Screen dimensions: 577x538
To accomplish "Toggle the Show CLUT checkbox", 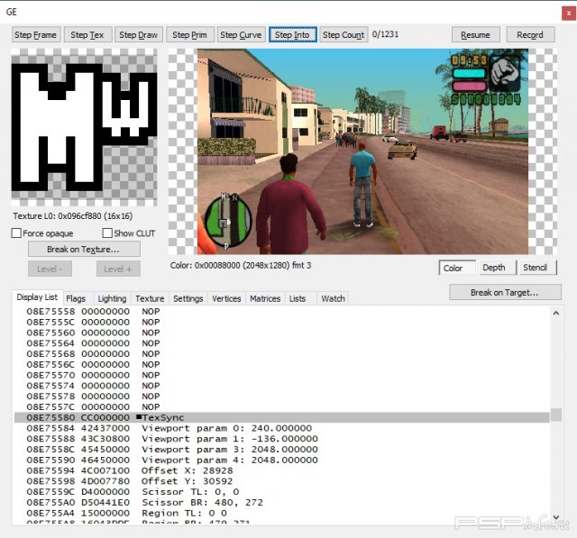I will [x=107, y=233].
